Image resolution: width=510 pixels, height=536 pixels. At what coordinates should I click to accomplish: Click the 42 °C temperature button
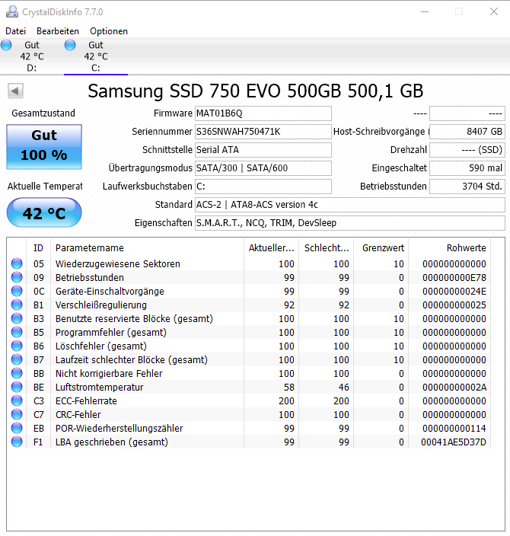(44, 212)
